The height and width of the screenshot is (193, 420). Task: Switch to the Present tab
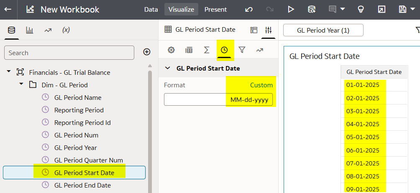click(x=215, y=9)
